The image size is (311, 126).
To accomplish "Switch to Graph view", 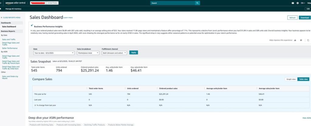I will click(x=291, y=79).
